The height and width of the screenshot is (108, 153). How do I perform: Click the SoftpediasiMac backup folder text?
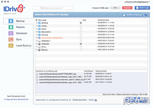click(x=80, y=100)
